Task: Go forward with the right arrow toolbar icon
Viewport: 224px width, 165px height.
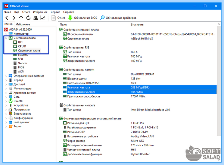Action: pos(14,18)
